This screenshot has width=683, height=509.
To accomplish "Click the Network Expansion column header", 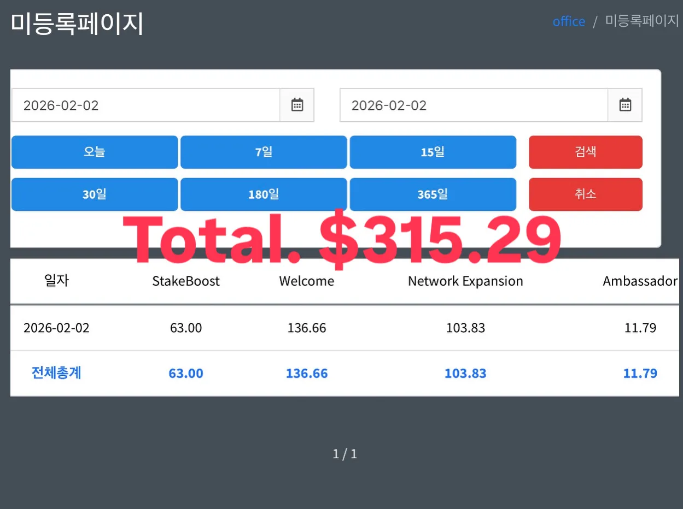I will pyautogui.click(x=465, y=281).
